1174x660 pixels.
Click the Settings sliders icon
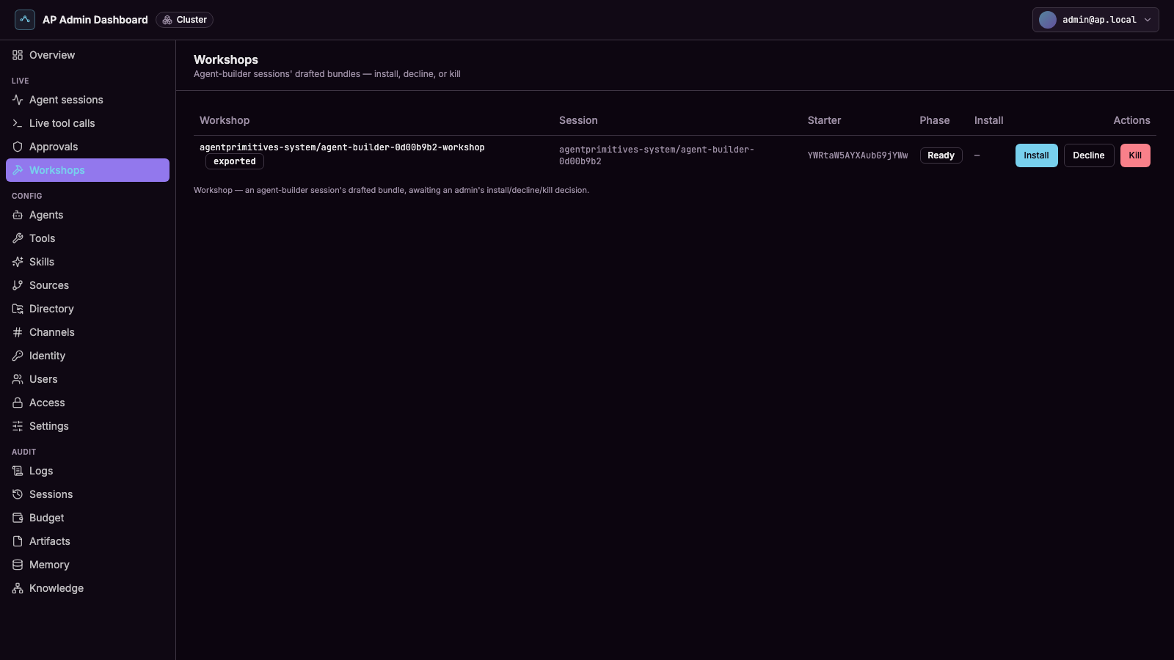pos(18,426)
